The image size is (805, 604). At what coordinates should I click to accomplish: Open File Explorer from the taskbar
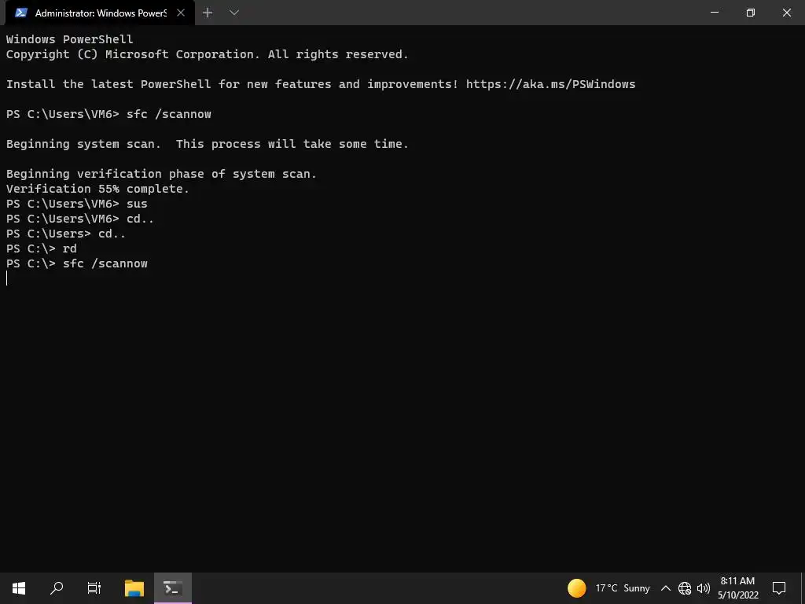[134, 588]
